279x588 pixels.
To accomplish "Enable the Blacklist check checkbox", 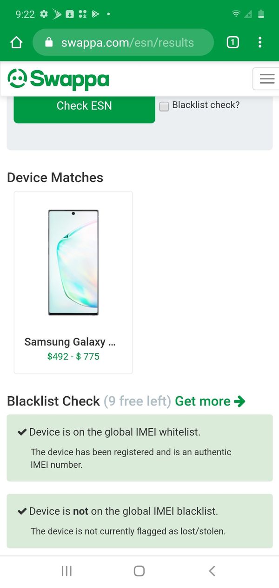I will coord(164,106).
